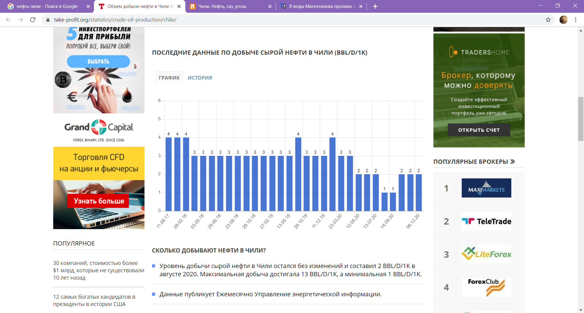The height and width of the screenshot is (313, 584).
Task: Open a new browser tab
Action: [x=375, y=6]
